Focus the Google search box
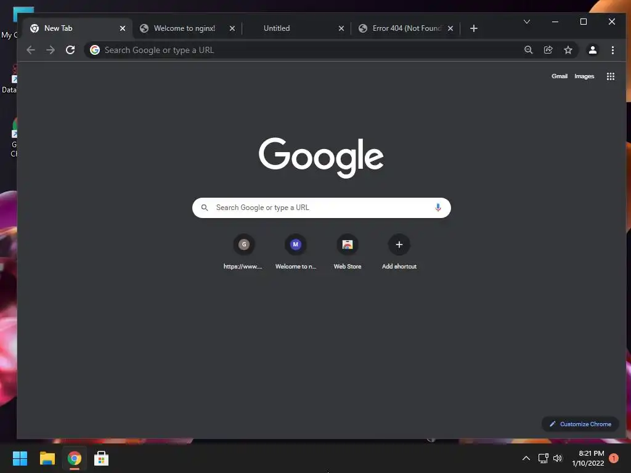631x473 pixels. [x=321, y=208]
